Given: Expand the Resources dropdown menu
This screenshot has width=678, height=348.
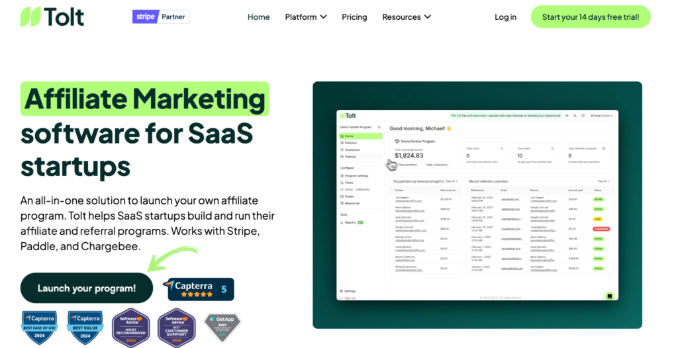Looking at the screenshot, I should [x=407, y=17].
